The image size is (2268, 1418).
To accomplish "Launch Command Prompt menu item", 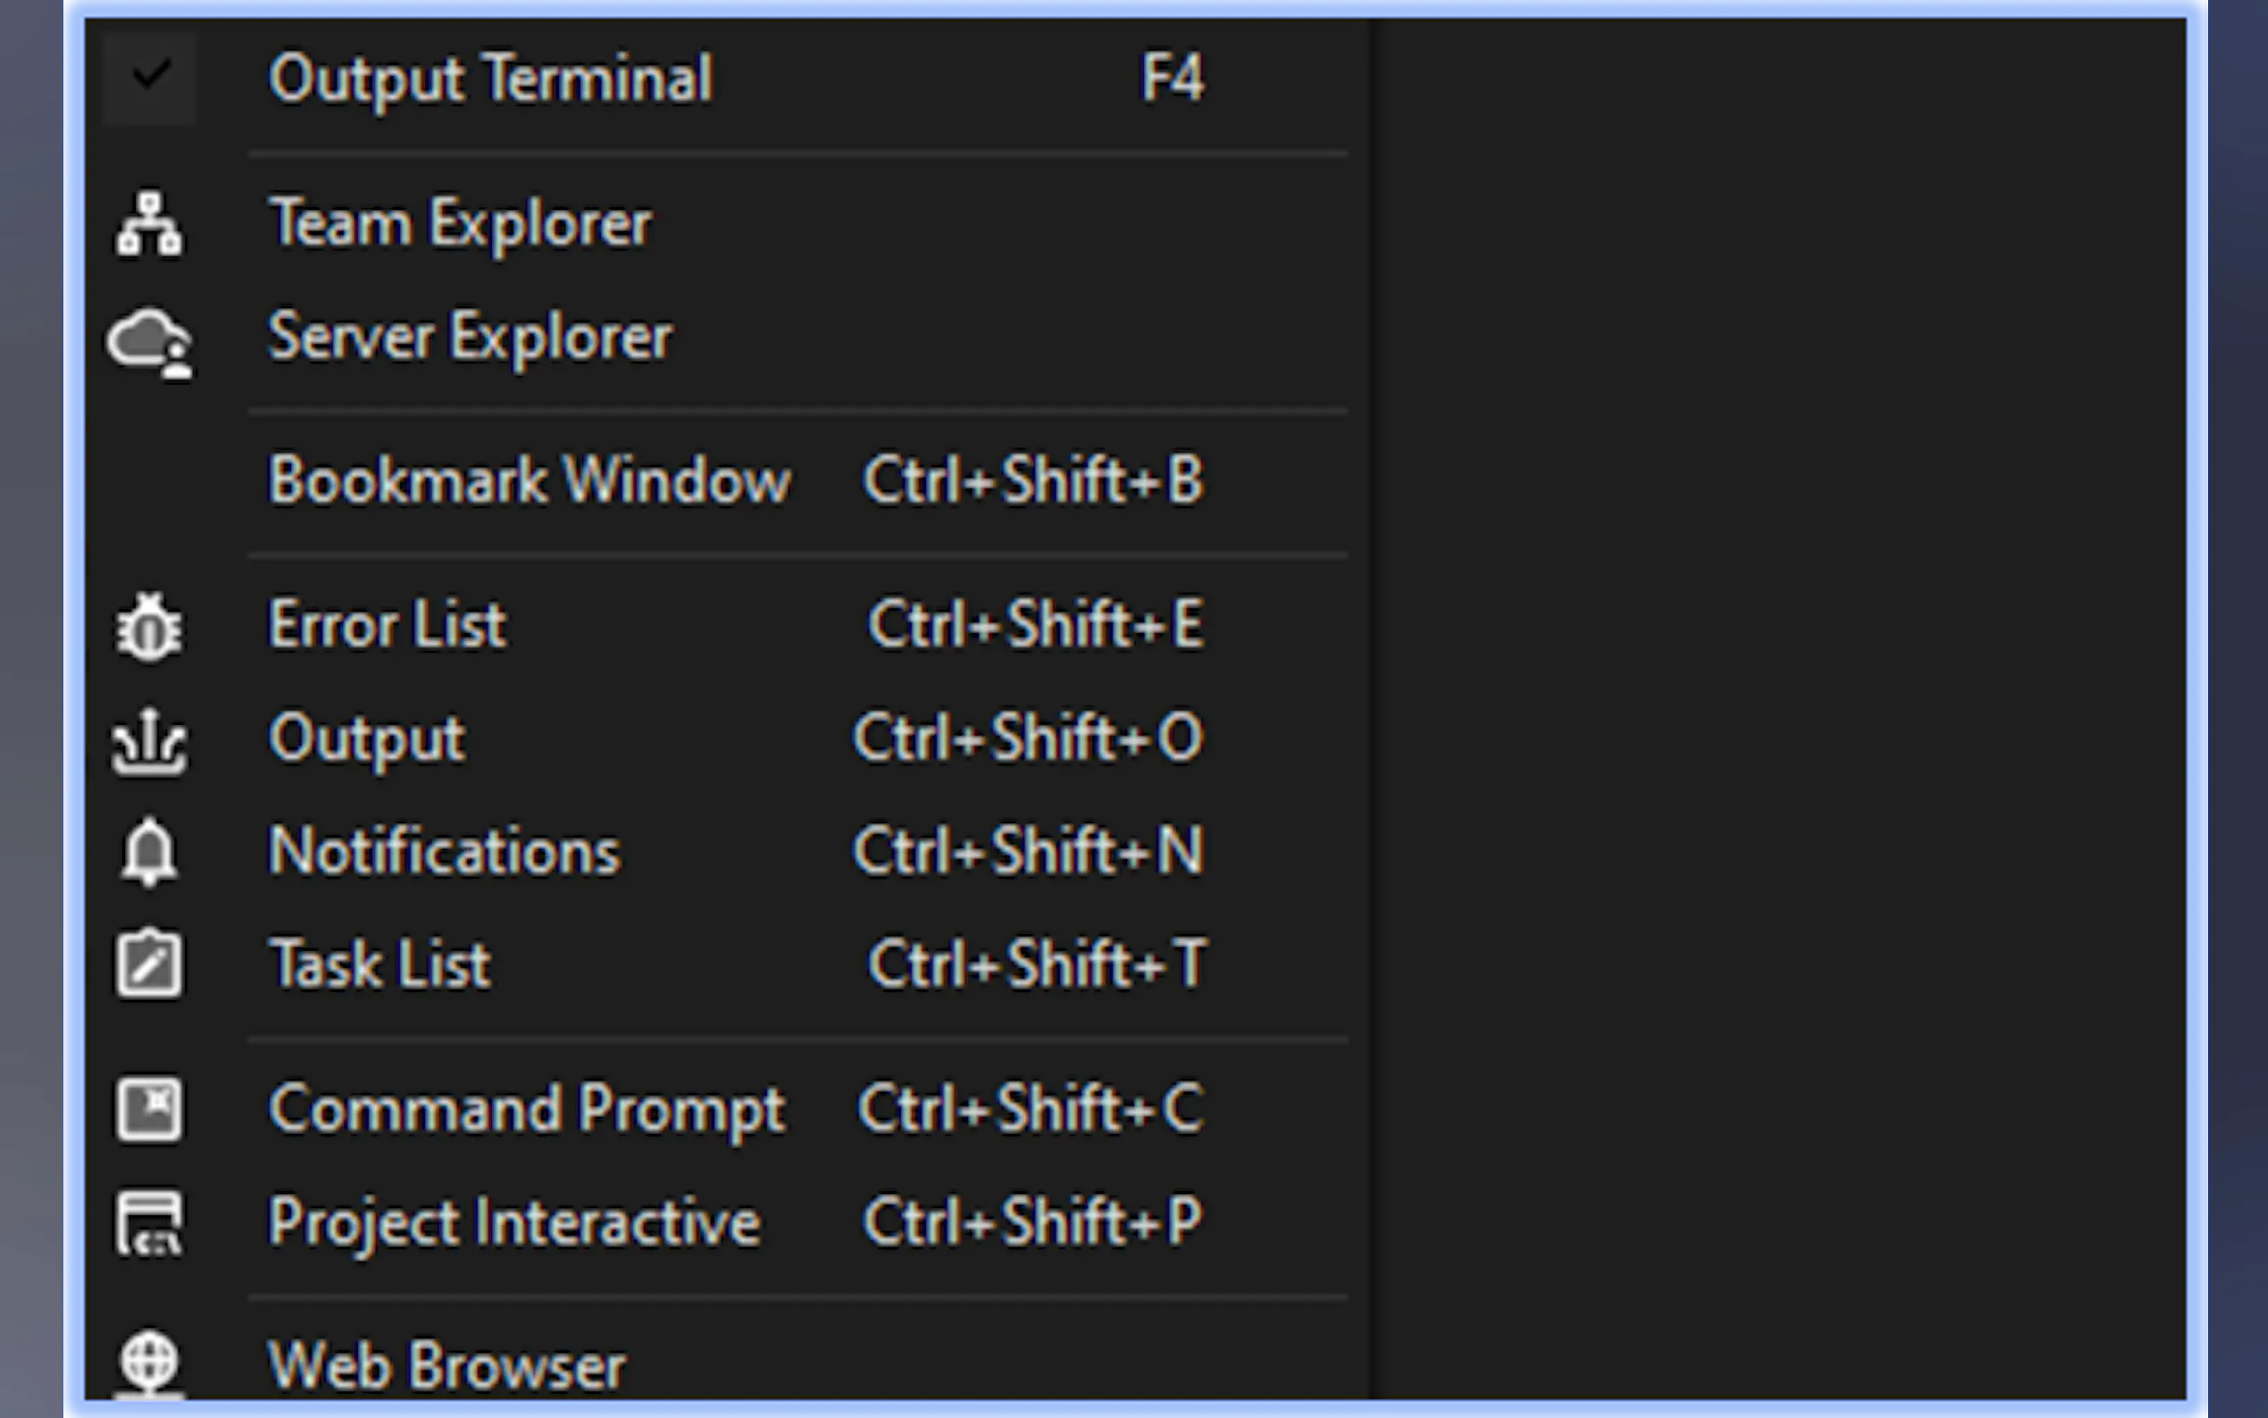I will click(x=727, y=1109).
